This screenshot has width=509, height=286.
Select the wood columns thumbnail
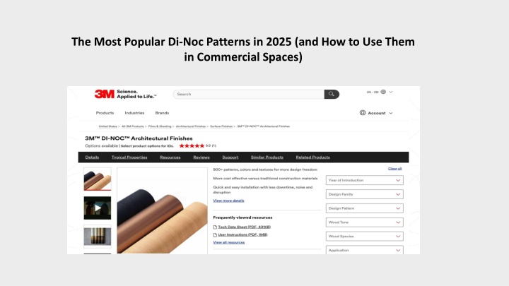click(x=98, y=237)
